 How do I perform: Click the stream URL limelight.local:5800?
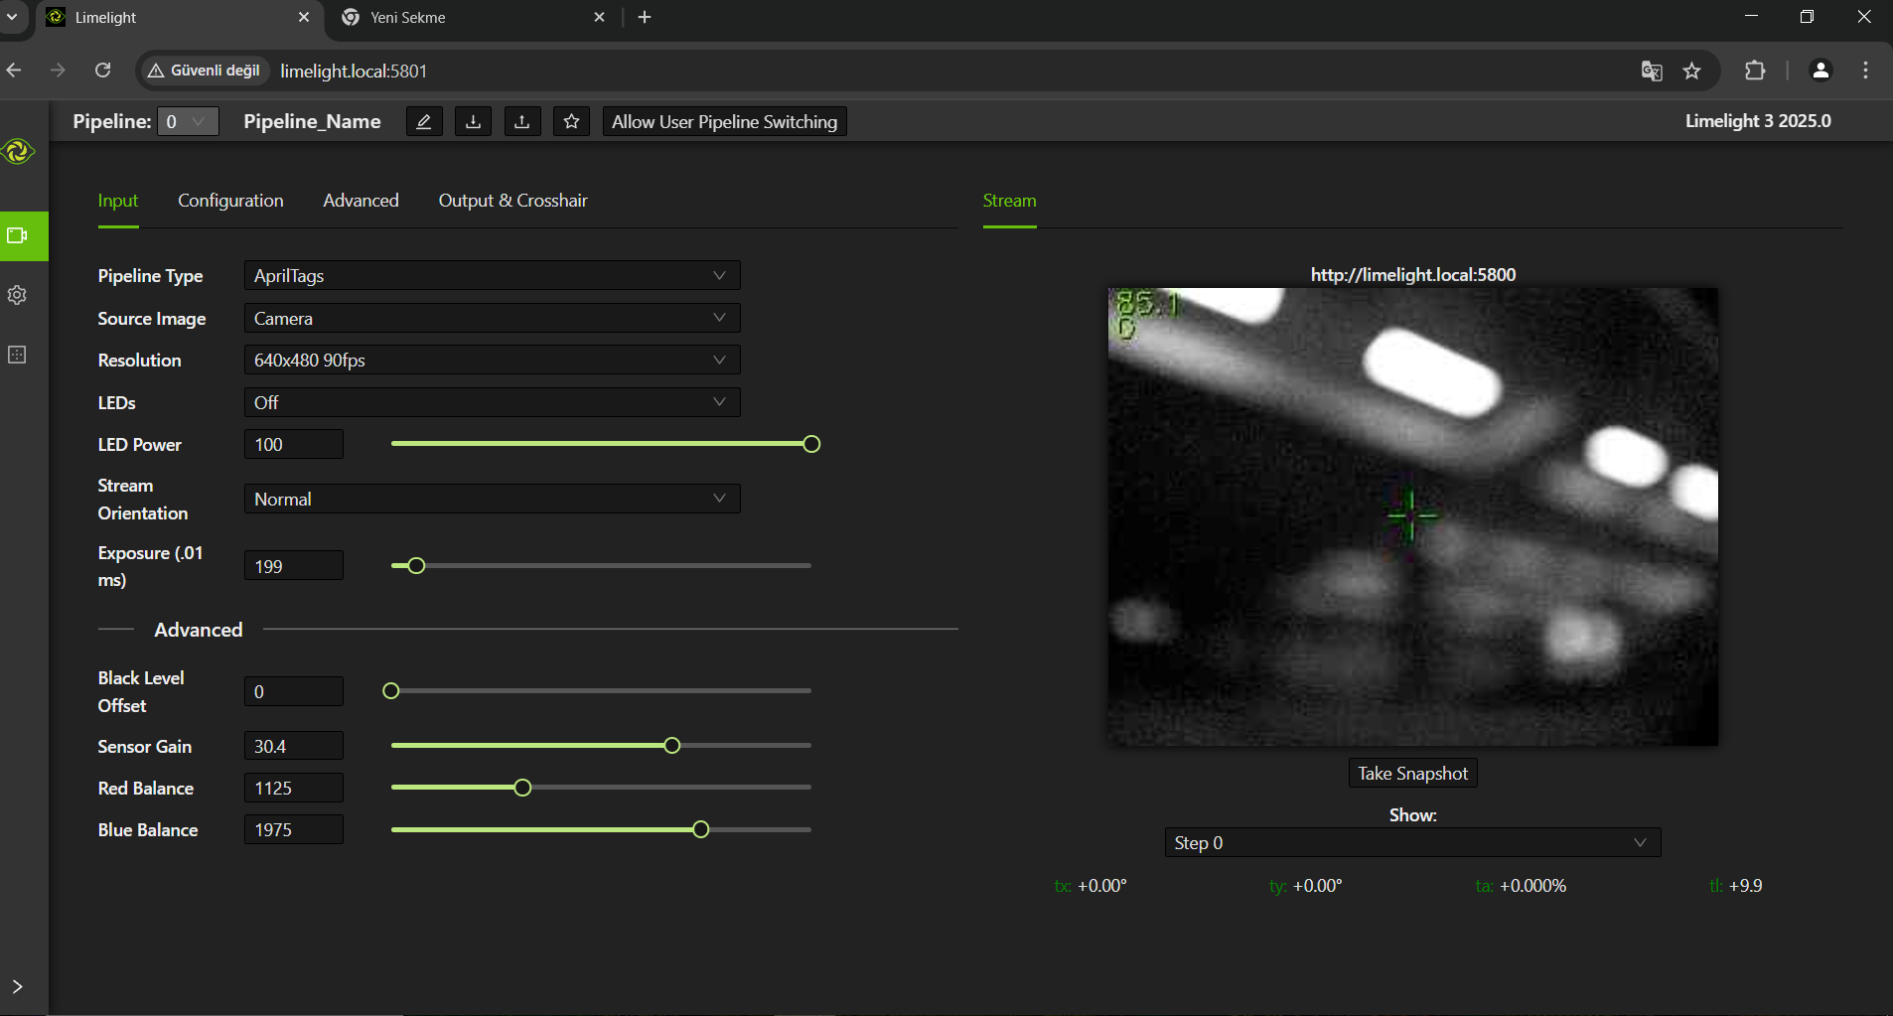pos(1412,274)
